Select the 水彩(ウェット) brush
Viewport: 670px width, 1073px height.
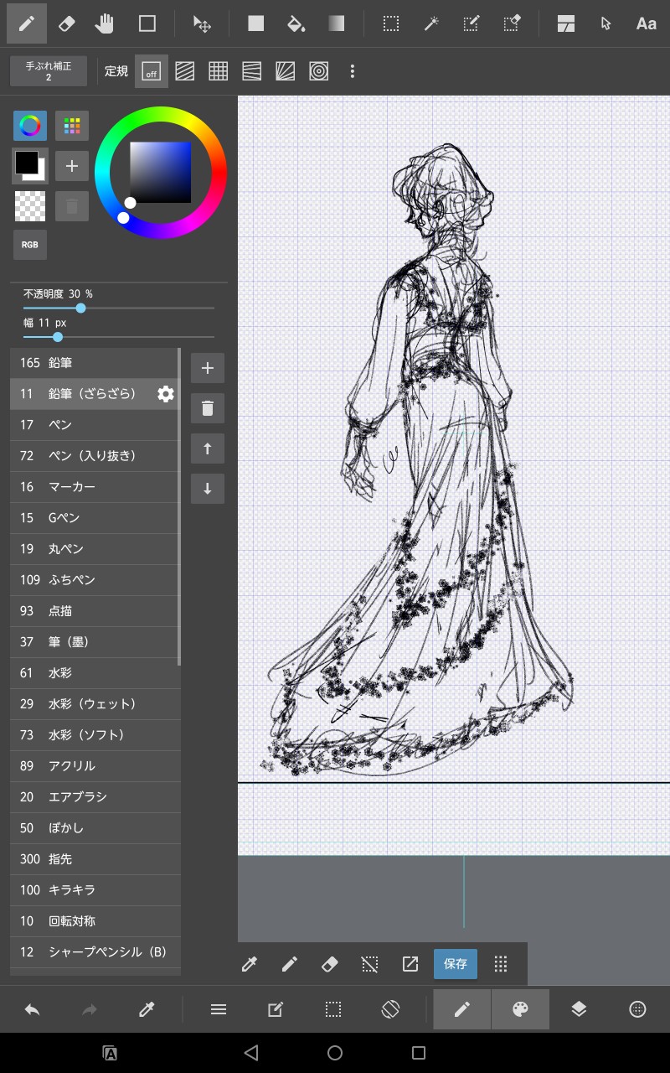(x=95, y=704)
